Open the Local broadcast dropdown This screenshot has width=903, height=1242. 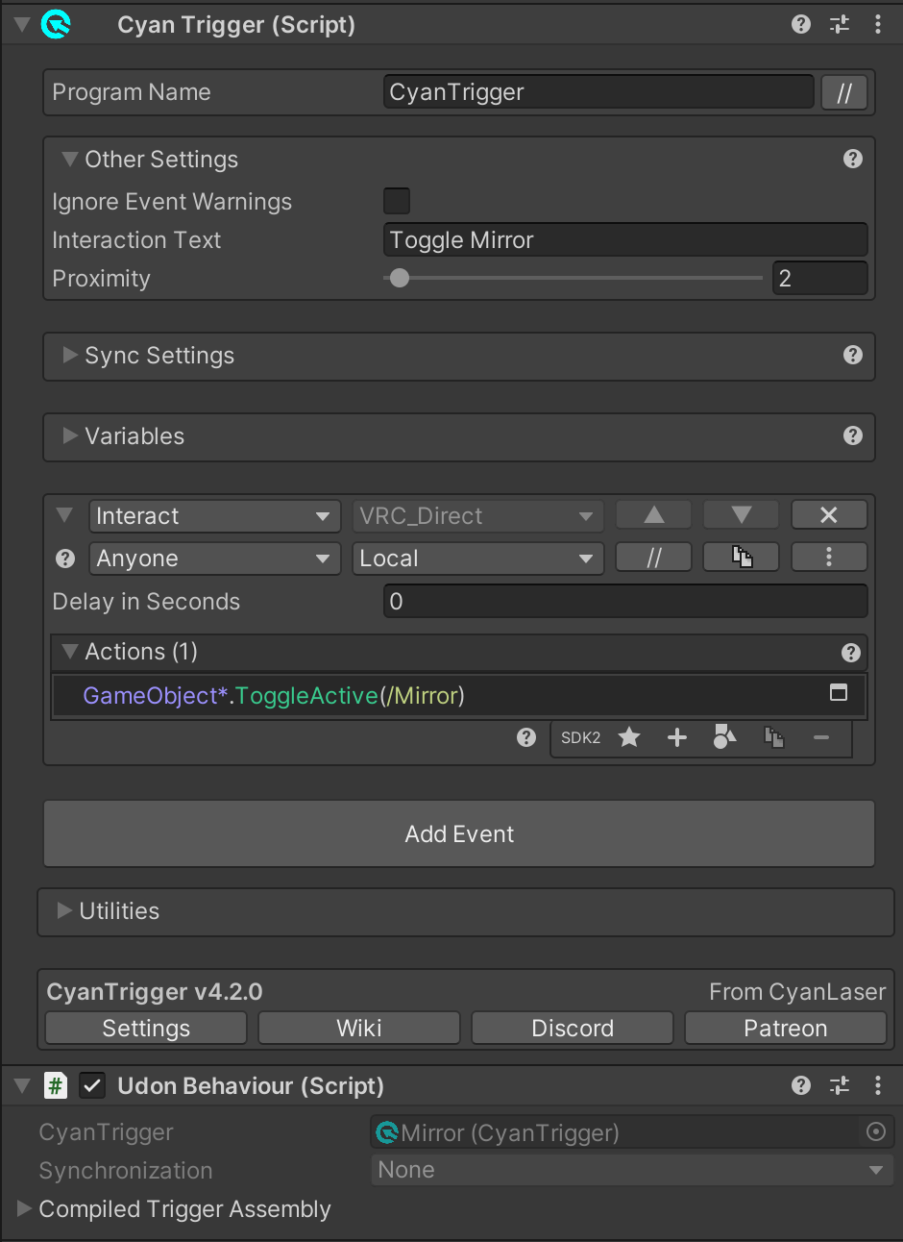click(x=477, y=559)
